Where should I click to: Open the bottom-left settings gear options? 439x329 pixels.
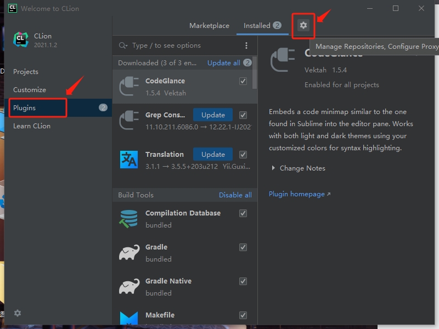click(18, 313)
